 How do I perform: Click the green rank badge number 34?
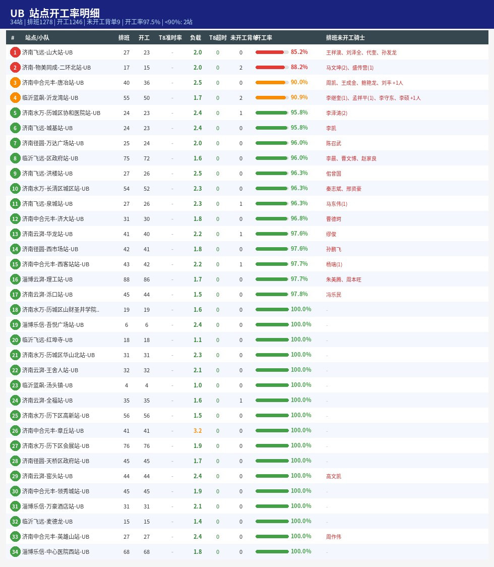[15, 552]
